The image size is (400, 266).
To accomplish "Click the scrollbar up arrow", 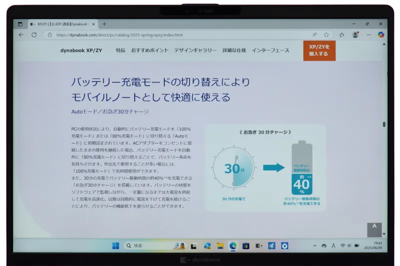I will 384,44.
